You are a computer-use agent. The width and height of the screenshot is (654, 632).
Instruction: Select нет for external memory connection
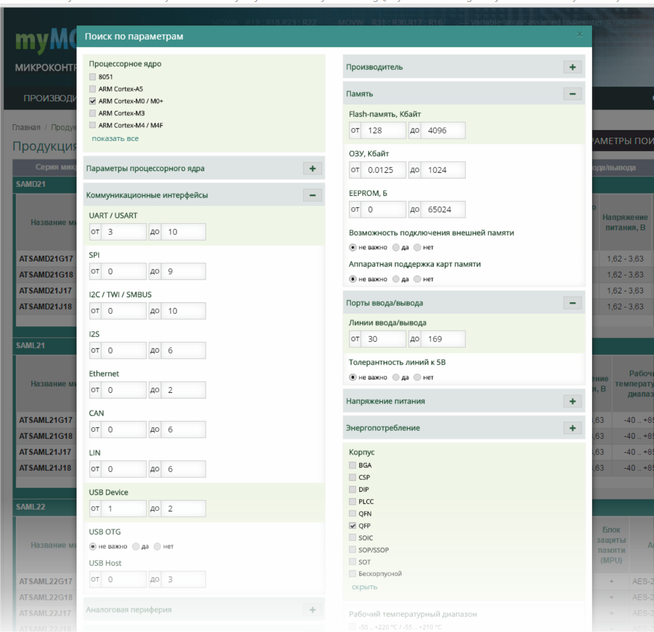(x=417, y=247)
